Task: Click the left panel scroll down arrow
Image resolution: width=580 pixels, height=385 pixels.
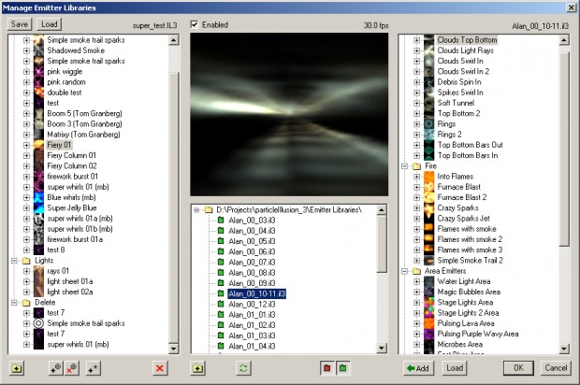Action: click(174, 348)
